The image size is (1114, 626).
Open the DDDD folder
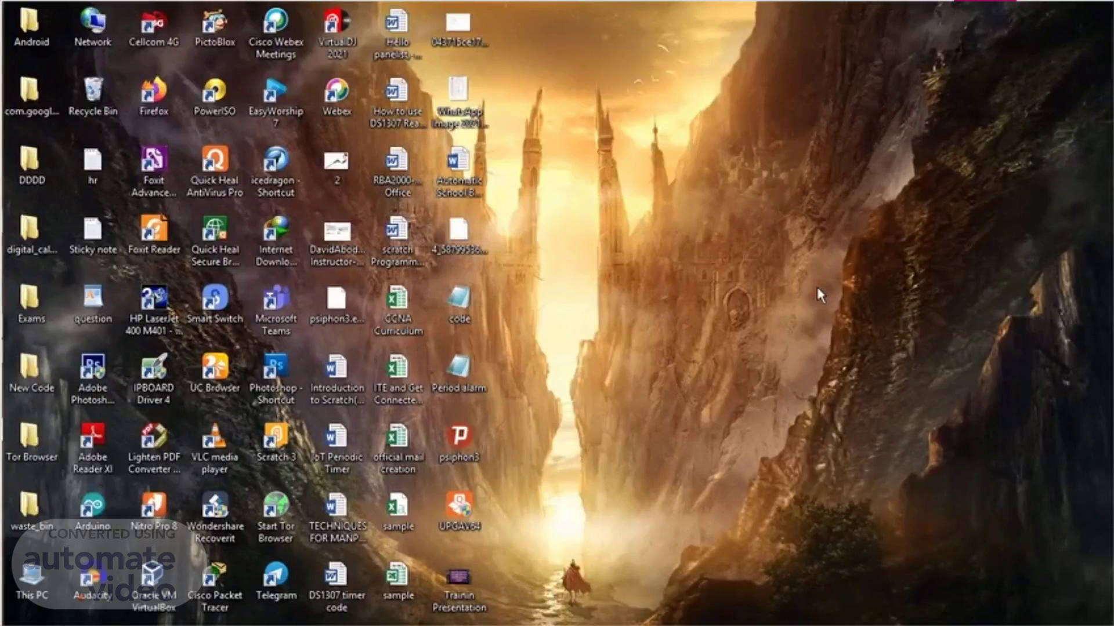pyautogui.click(x=31, y=165)
